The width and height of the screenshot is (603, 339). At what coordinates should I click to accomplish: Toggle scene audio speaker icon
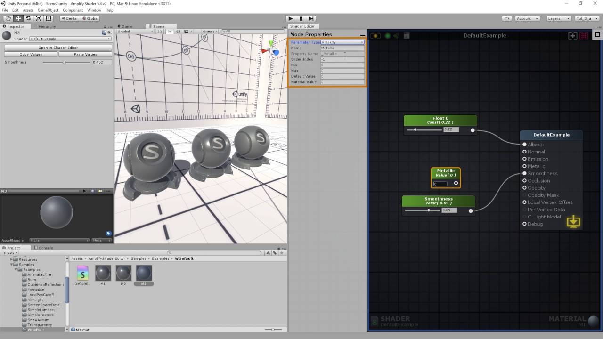[x=178, y=32]
